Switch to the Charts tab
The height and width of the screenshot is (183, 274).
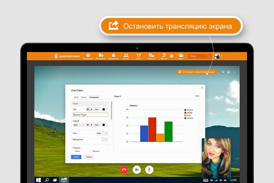click(83, 97)
